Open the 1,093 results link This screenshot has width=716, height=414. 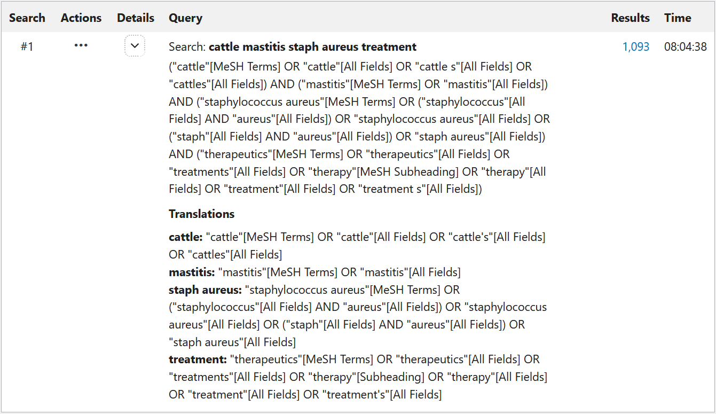point(636,46)
